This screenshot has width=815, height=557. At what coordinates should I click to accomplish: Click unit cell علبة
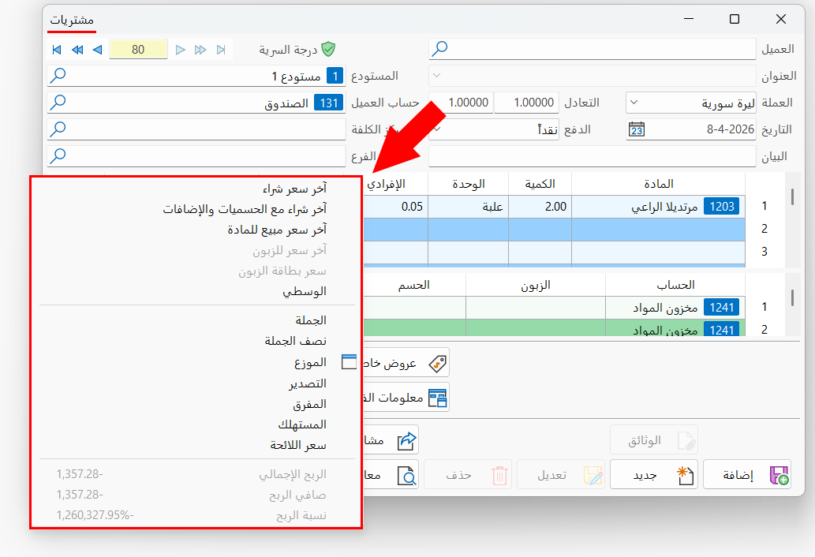point(468,207)
